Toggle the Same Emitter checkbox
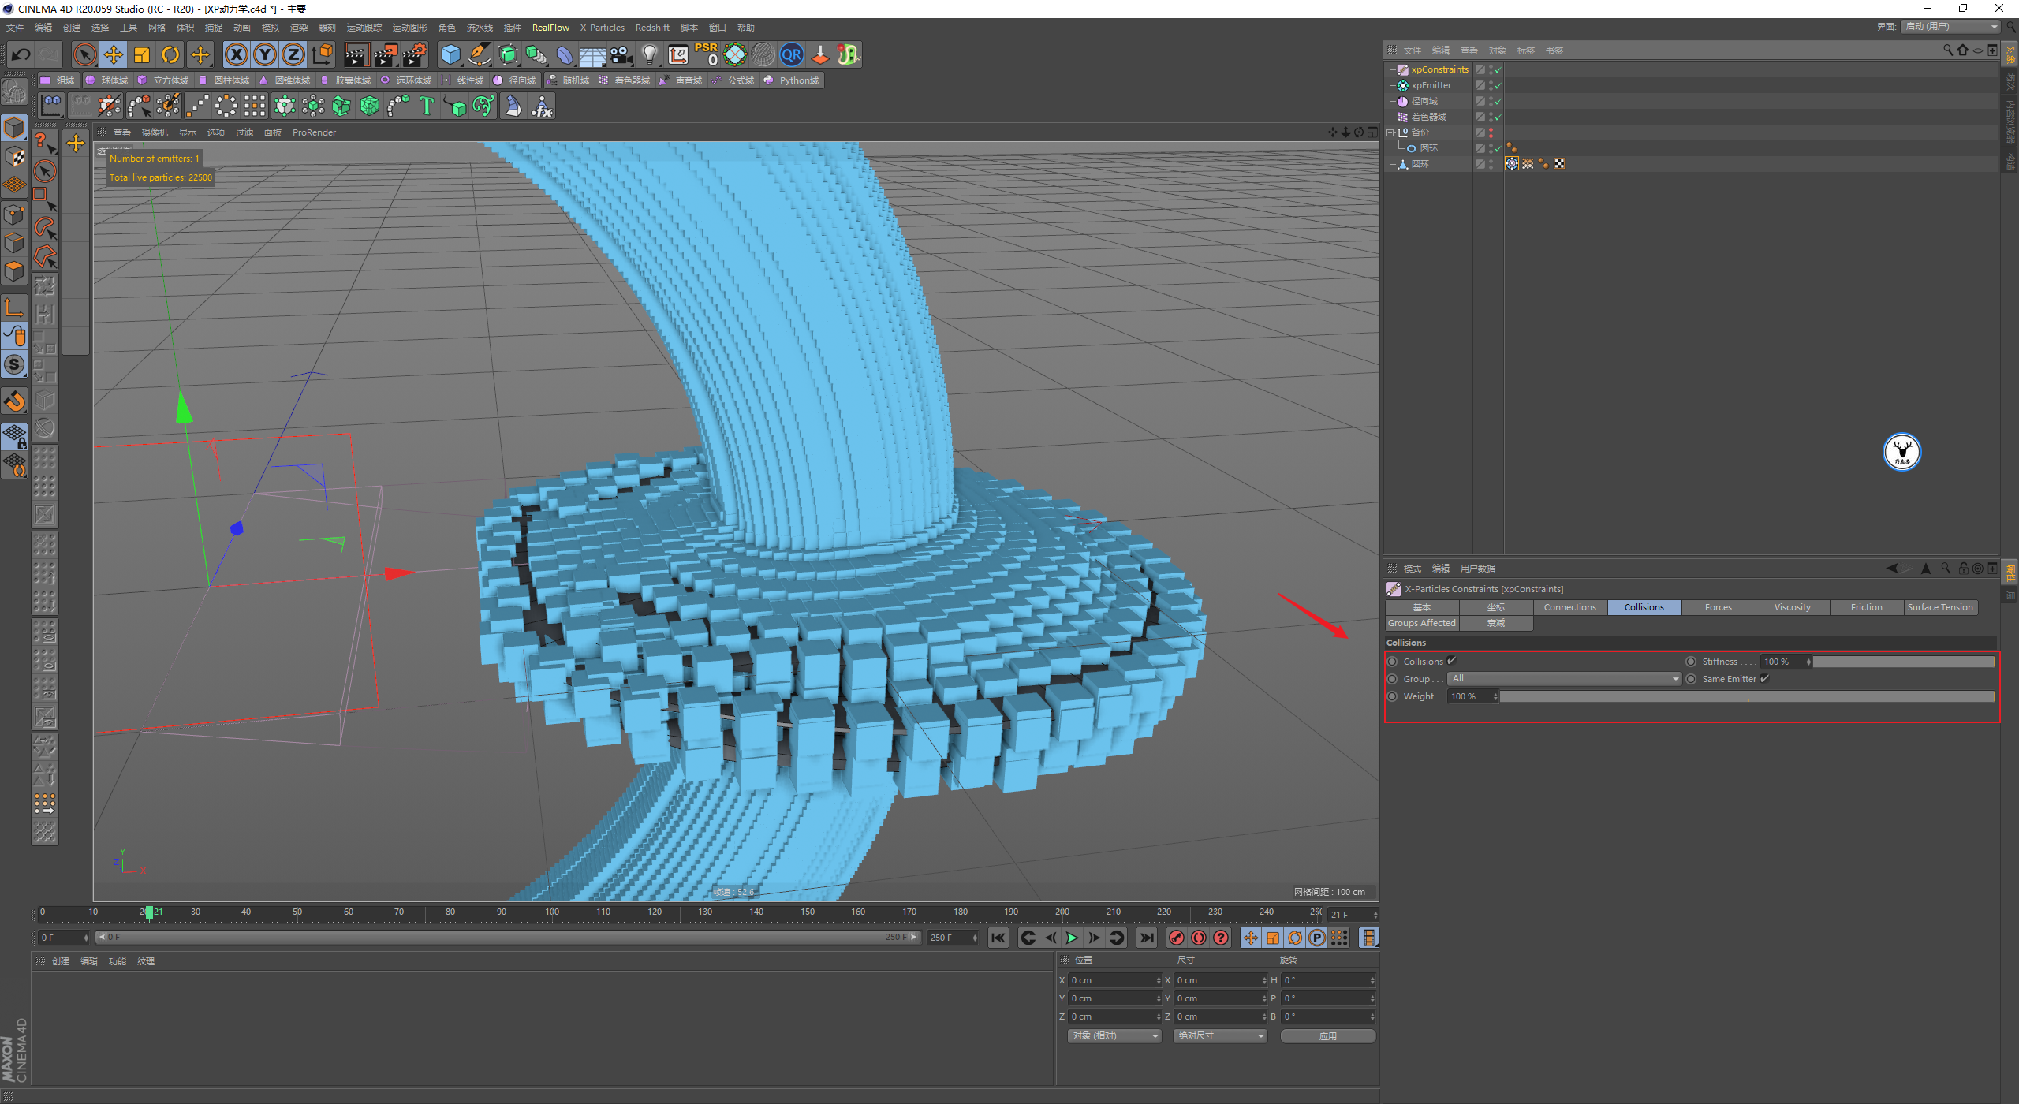 [1764, 678]
